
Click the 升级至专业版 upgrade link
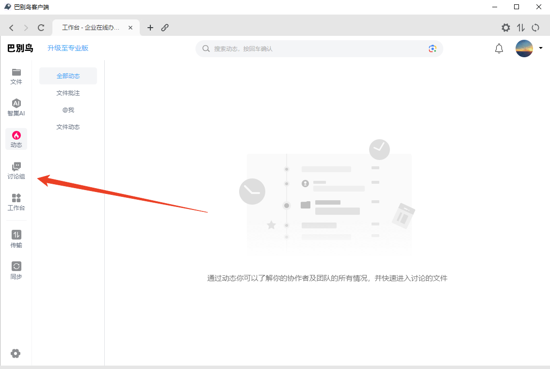68,48
